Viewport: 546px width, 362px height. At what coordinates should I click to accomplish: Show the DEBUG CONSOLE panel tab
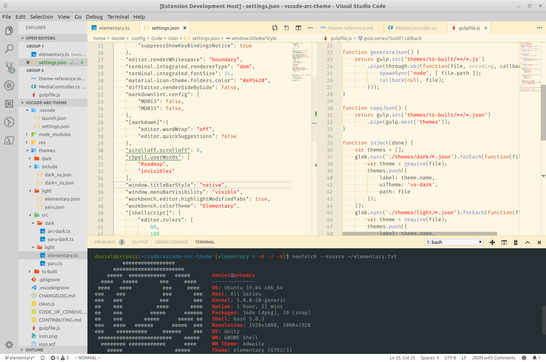[172, 242]
